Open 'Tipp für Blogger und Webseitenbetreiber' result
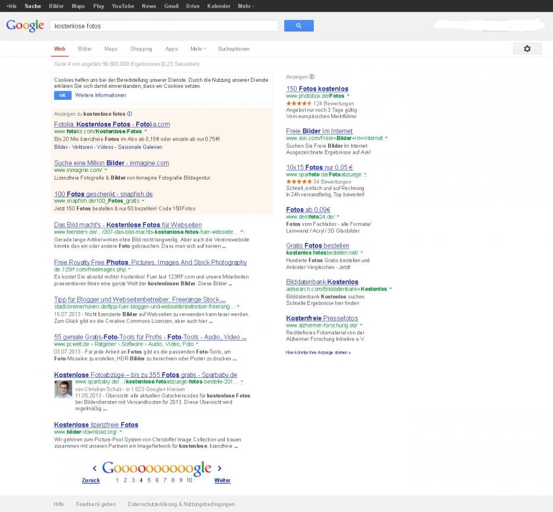Screen dimensions: 553x512 (x=139, y=300)
